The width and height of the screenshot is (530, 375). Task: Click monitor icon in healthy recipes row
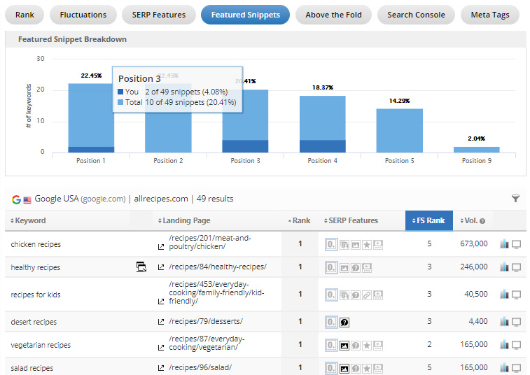point(517,267)
